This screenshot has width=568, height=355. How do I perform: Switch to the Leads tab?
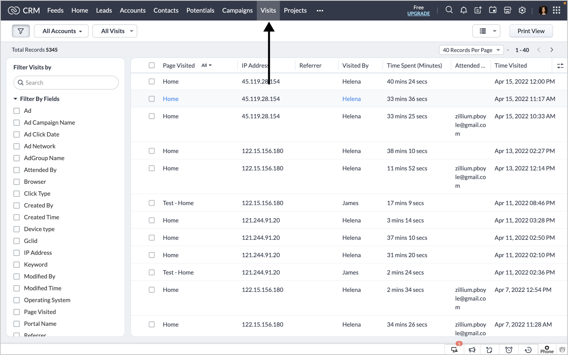104,10
